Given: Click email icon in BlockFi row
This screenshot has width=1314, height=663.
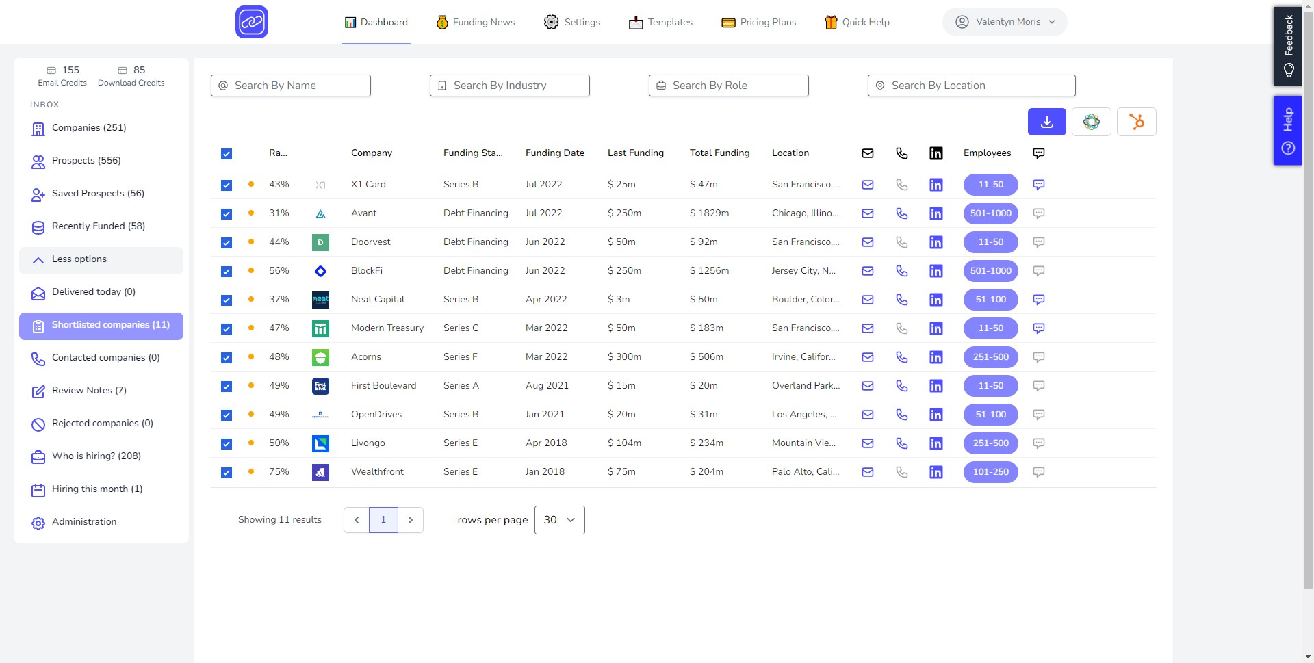Looking at the screenshot, I should point(868,271).
